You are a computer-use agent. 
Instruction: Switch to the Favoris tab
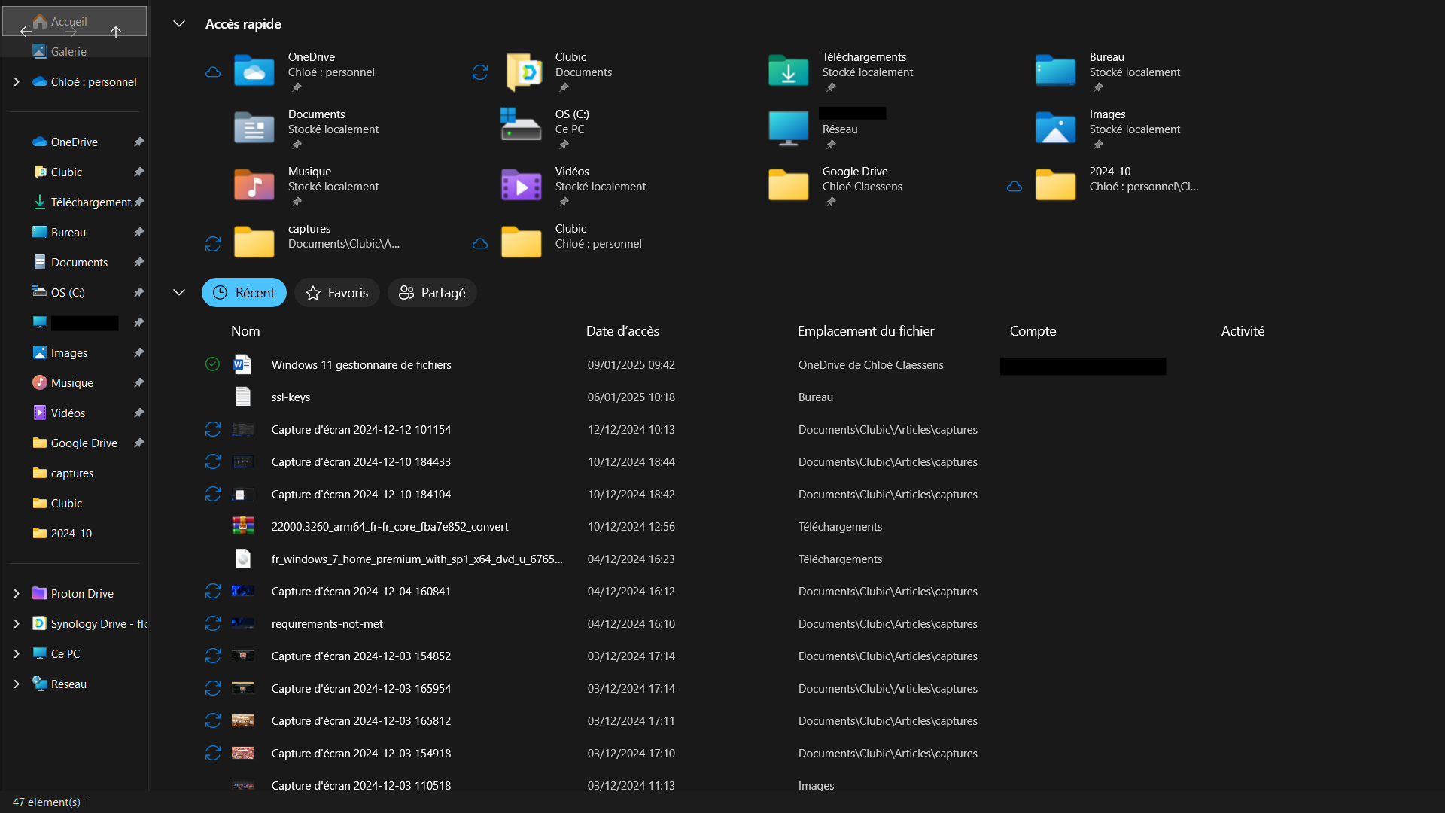[x=337, y=293]
